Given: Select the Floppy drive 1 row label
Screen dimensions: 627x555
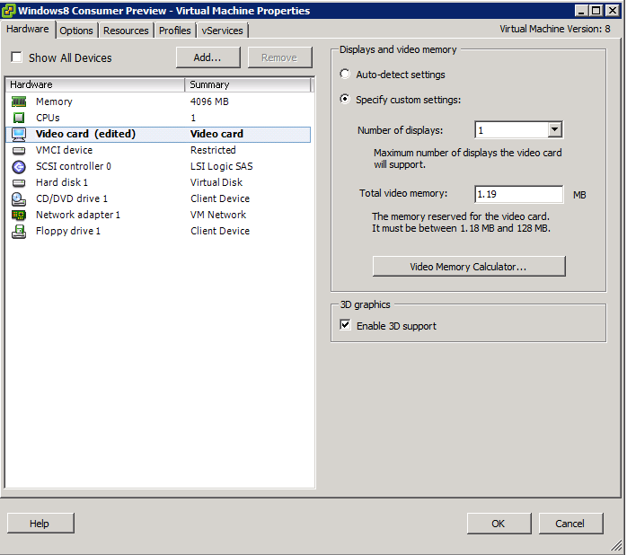Looking at the screenshot, I should pyautogui.click(x=68, y=231).
